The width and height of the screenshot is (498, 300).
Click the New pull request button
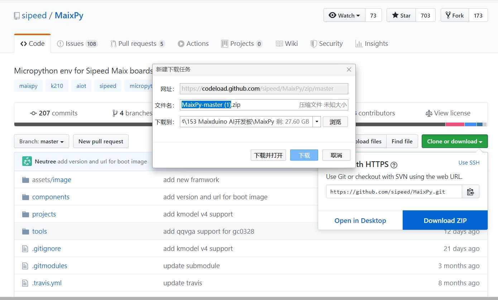point(101,141)
